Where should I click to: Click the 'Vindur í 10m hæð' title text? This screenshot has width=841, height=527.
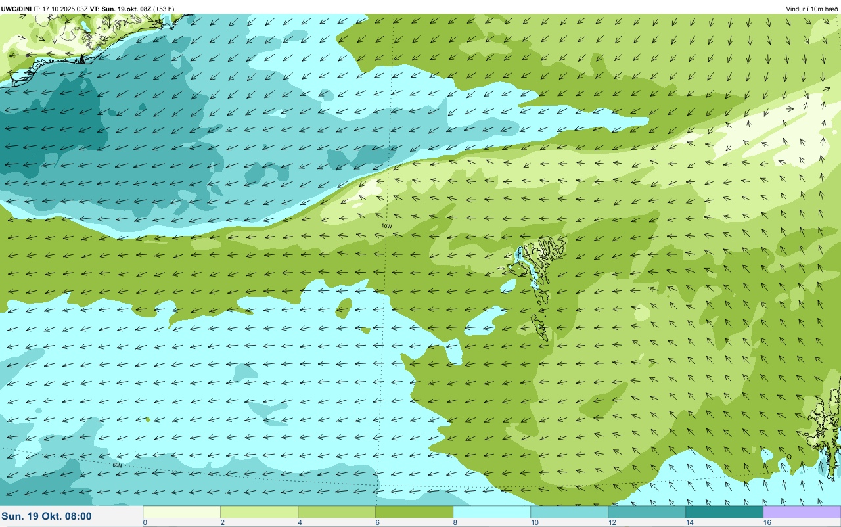tap(811, 9)
